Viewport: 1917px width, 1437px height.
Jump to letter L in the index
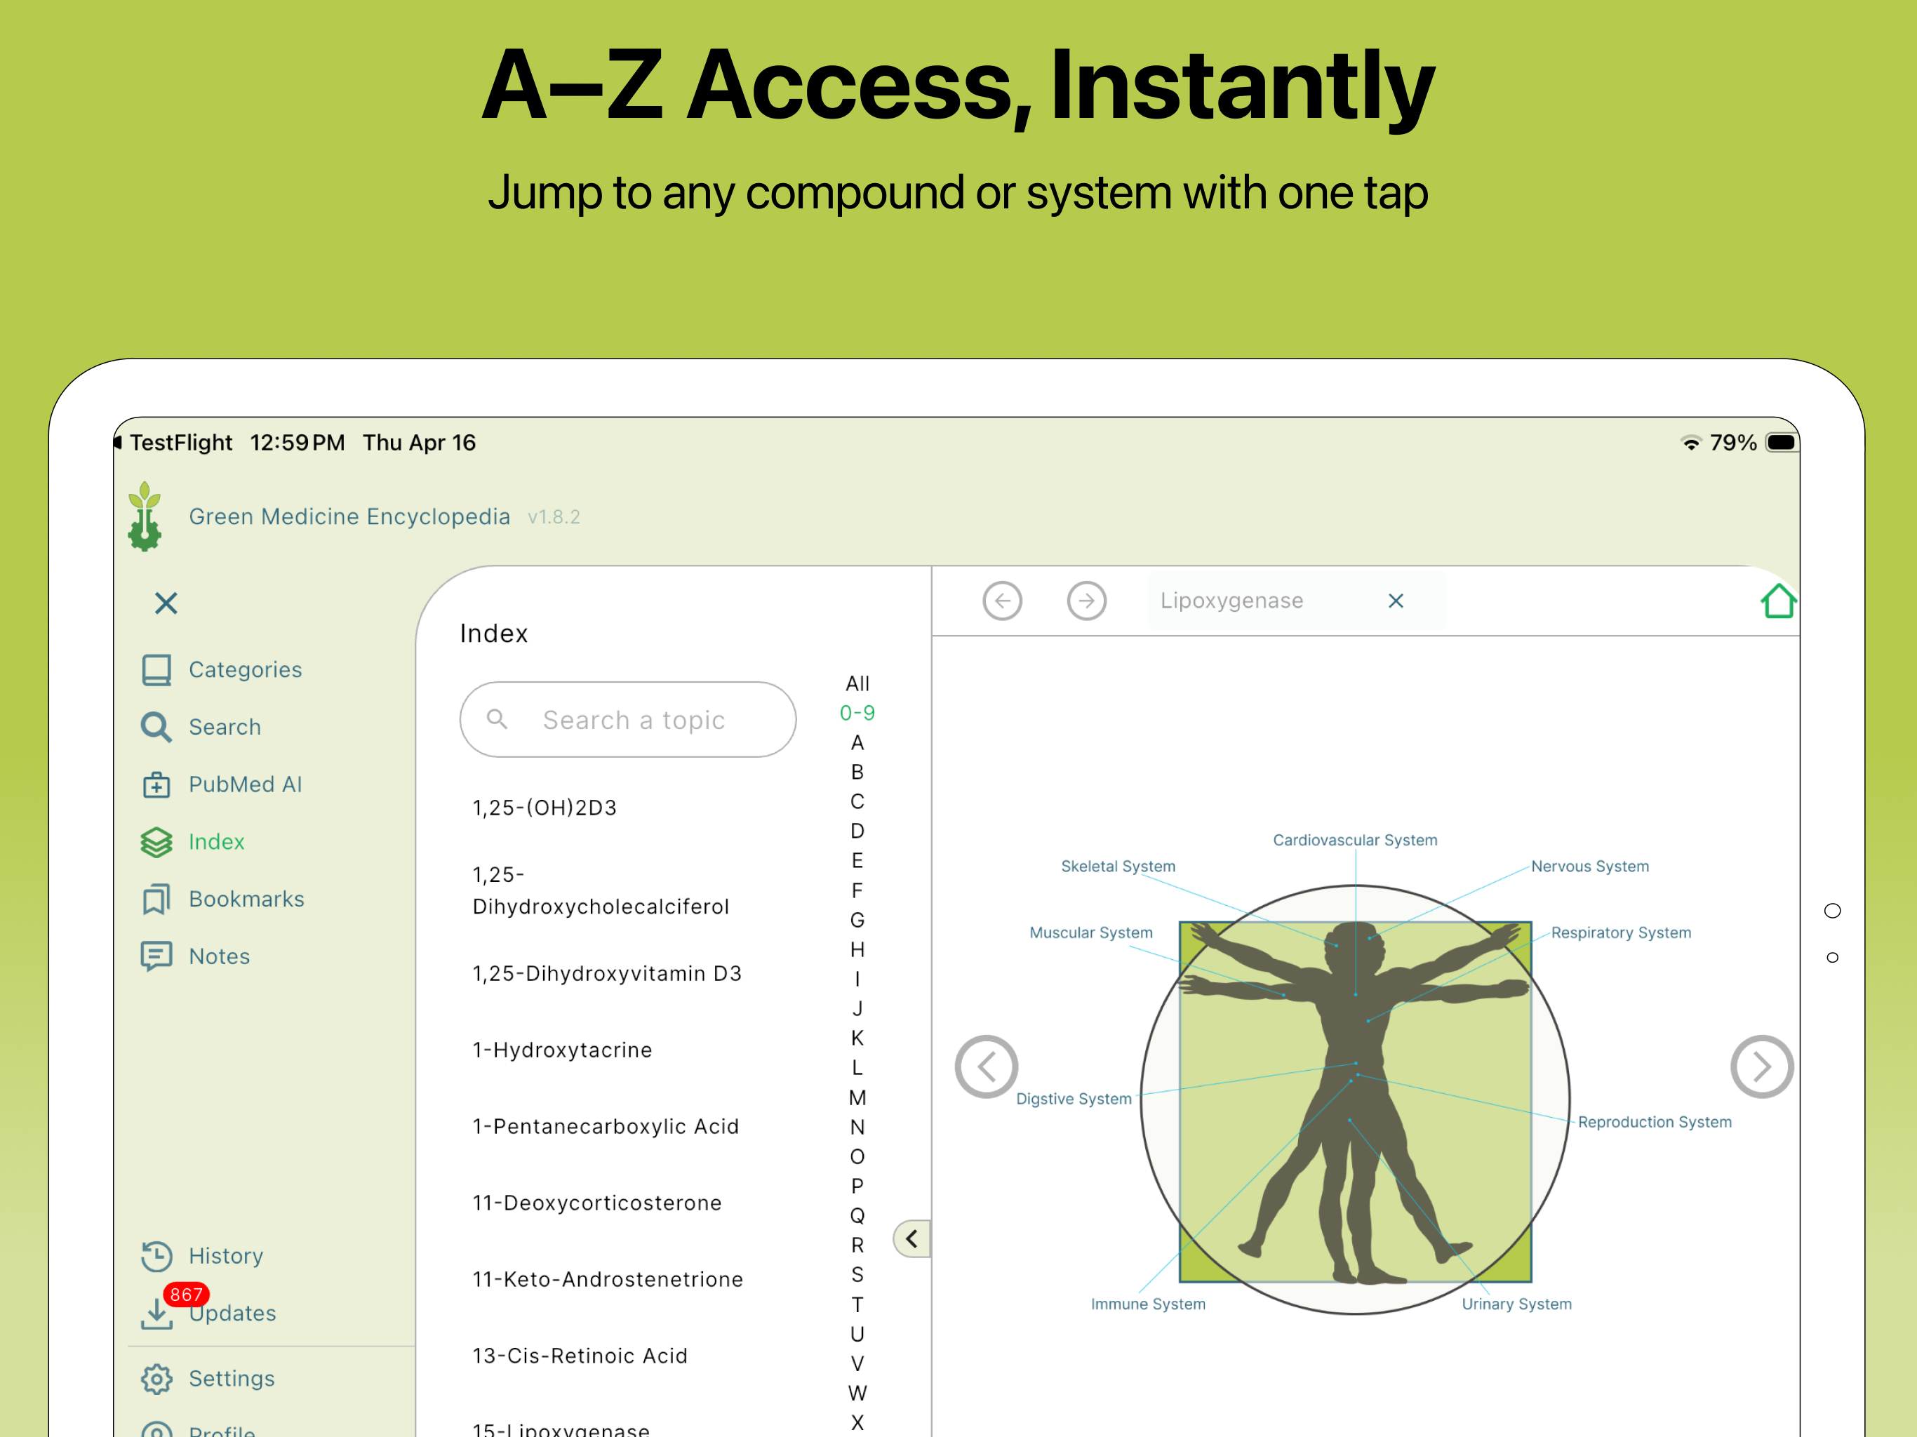coord(857,1067)
